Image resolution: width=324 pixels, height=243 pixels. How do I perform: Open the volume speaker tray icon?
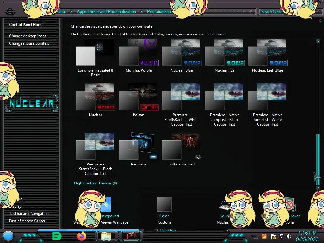pyautogui.click(x=289, y=236)
